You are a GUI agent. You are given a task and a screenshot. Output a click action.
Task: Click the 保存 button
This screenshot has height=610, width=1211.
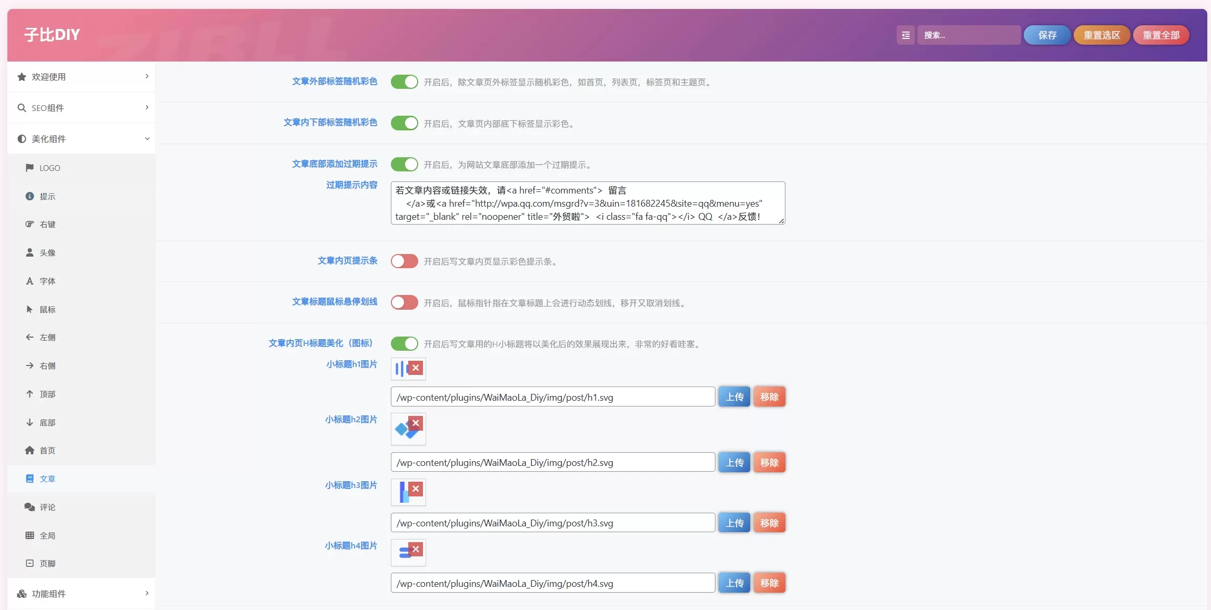(1047, 35)
